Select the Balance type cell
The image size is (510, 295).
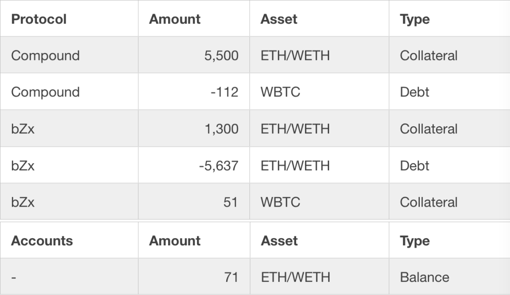(425, 277)
